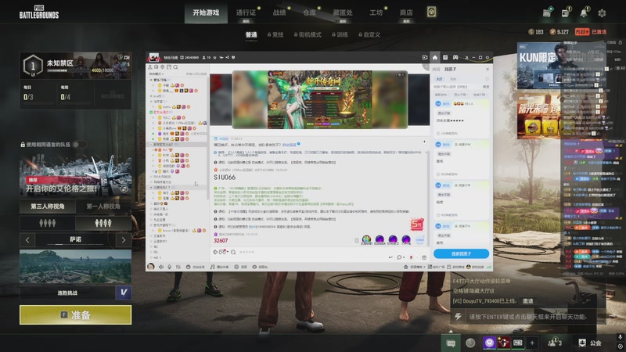Click the video play icon in YY title bar

[x=425, y=57]
